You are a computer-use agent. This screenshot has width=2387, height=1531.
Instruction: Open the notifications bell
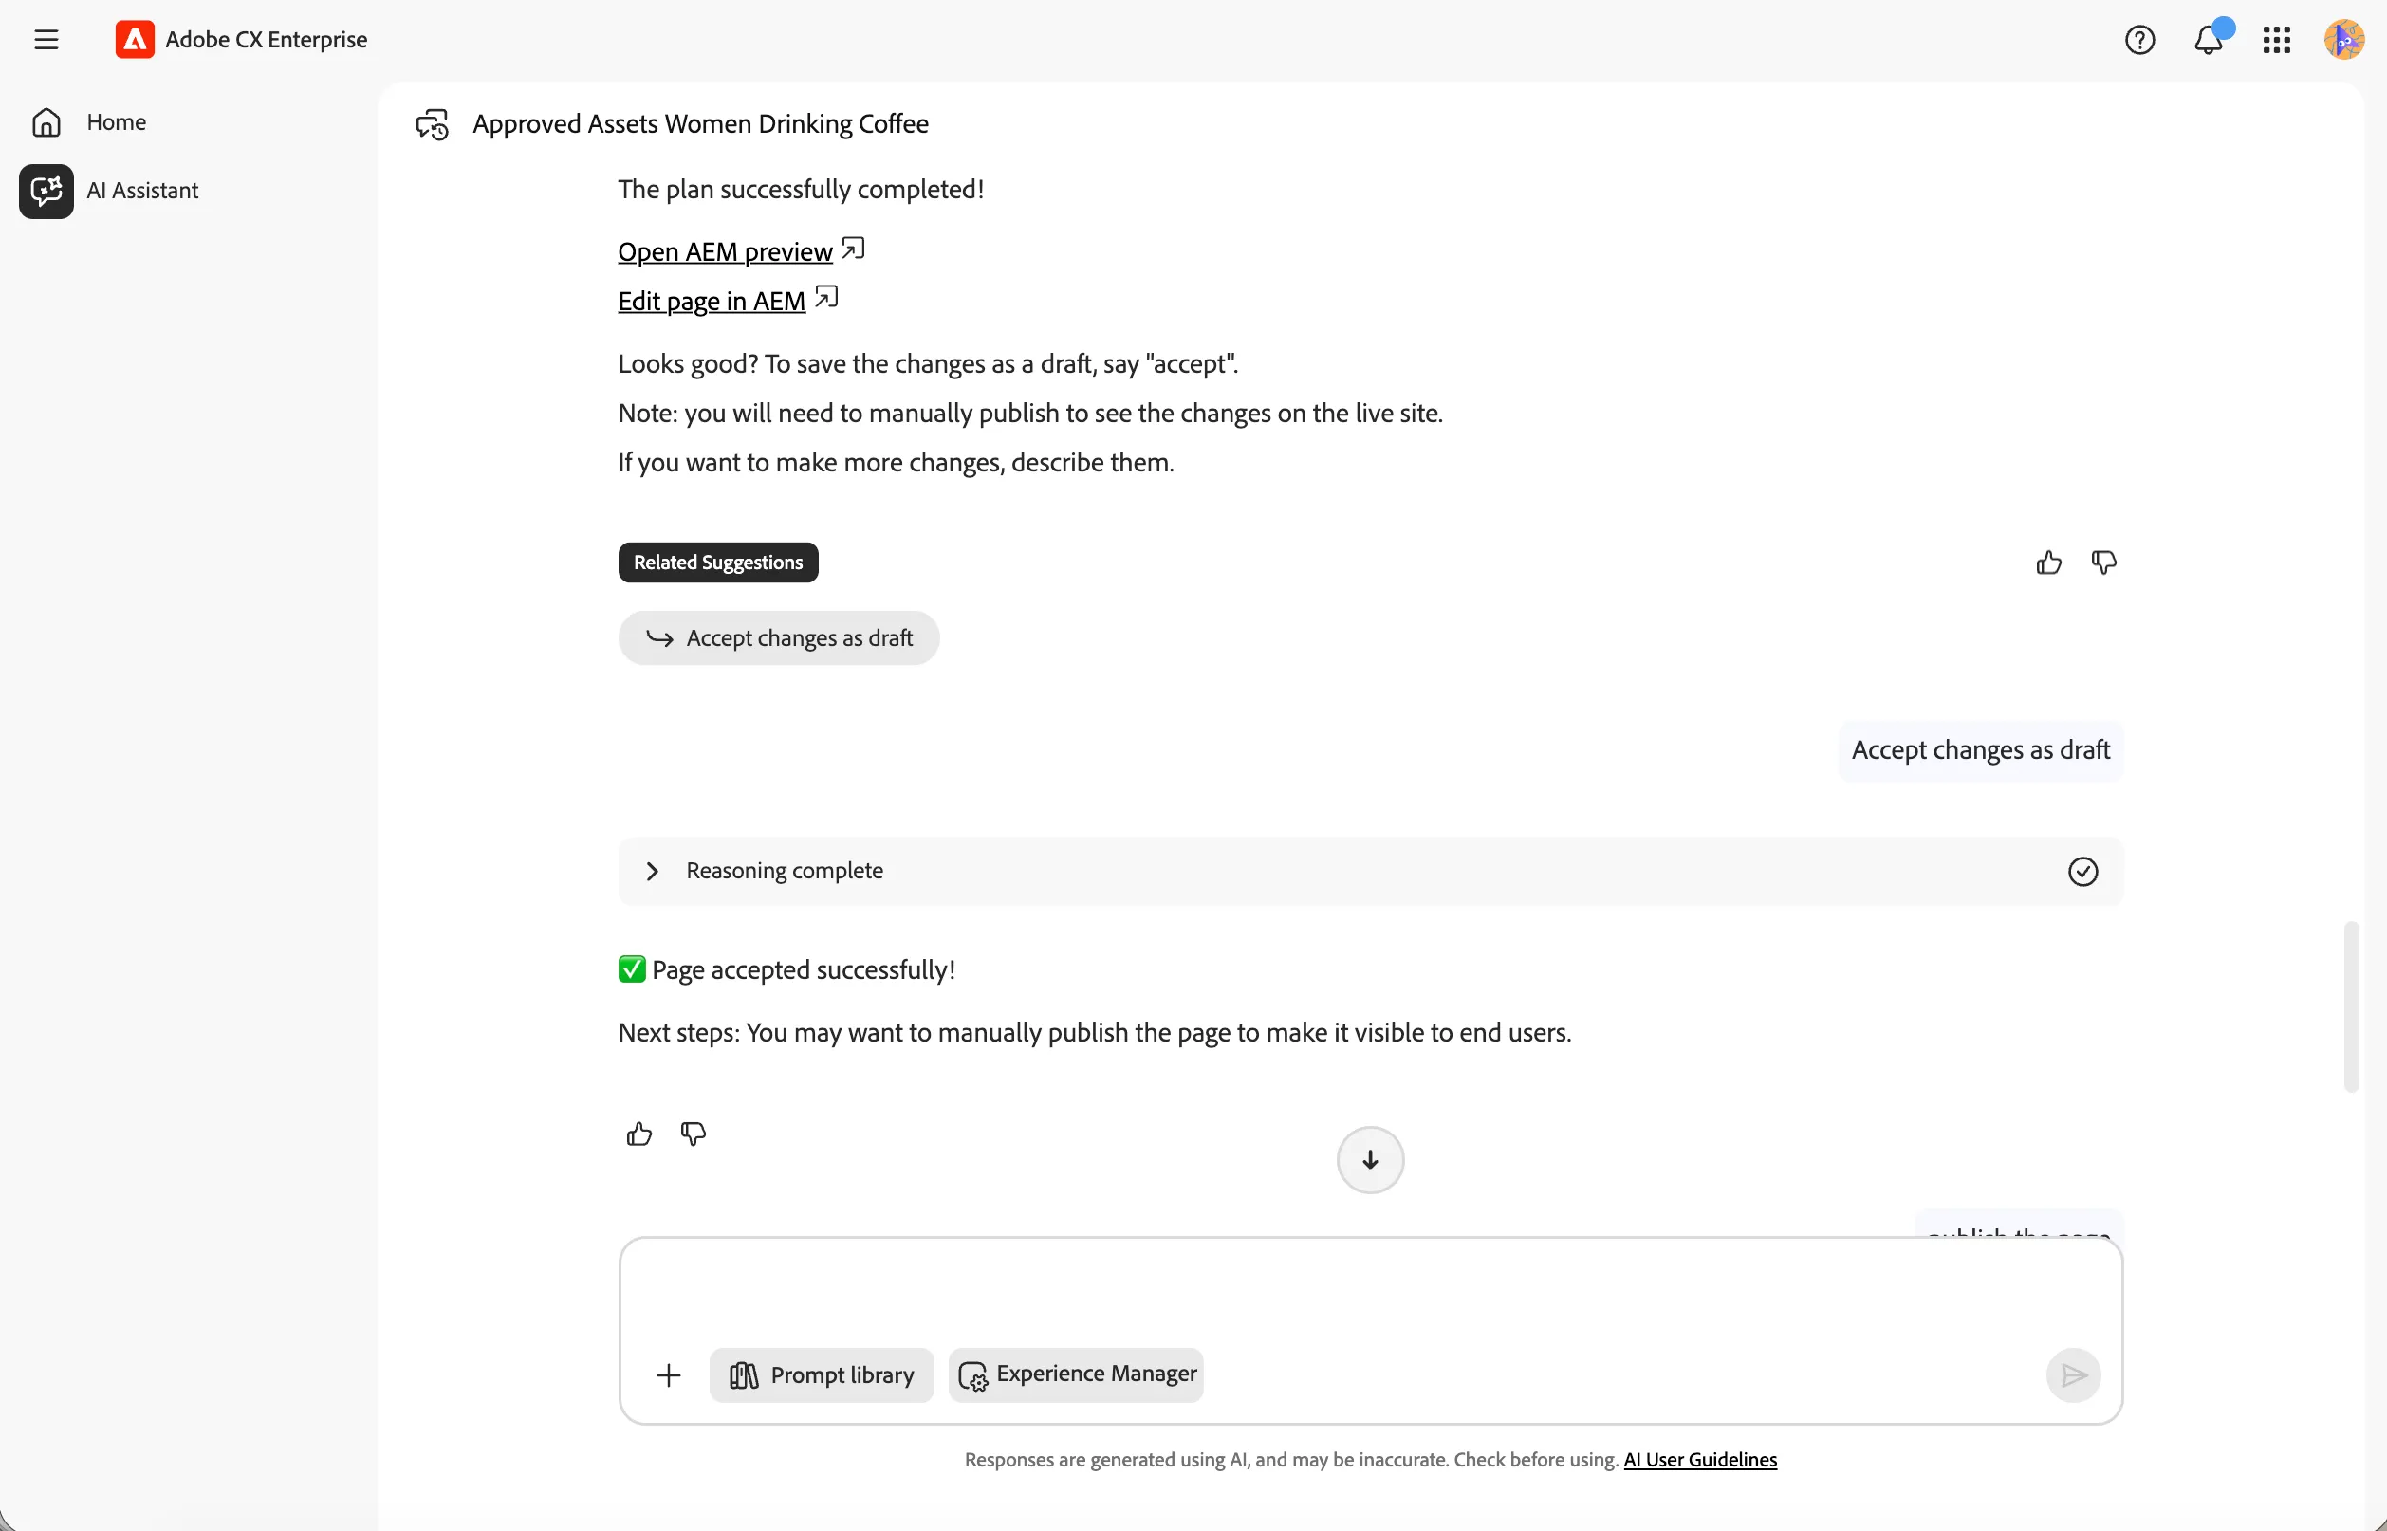2208,40
